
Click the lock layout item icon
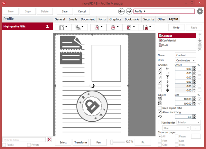pyautogui.click(x=200, y=45)
